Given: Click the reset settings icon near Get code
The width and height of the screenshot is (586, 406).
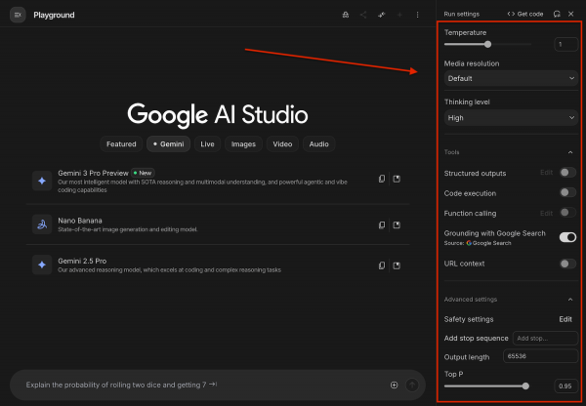Looking at the screenshot, I should coord(557,14).
